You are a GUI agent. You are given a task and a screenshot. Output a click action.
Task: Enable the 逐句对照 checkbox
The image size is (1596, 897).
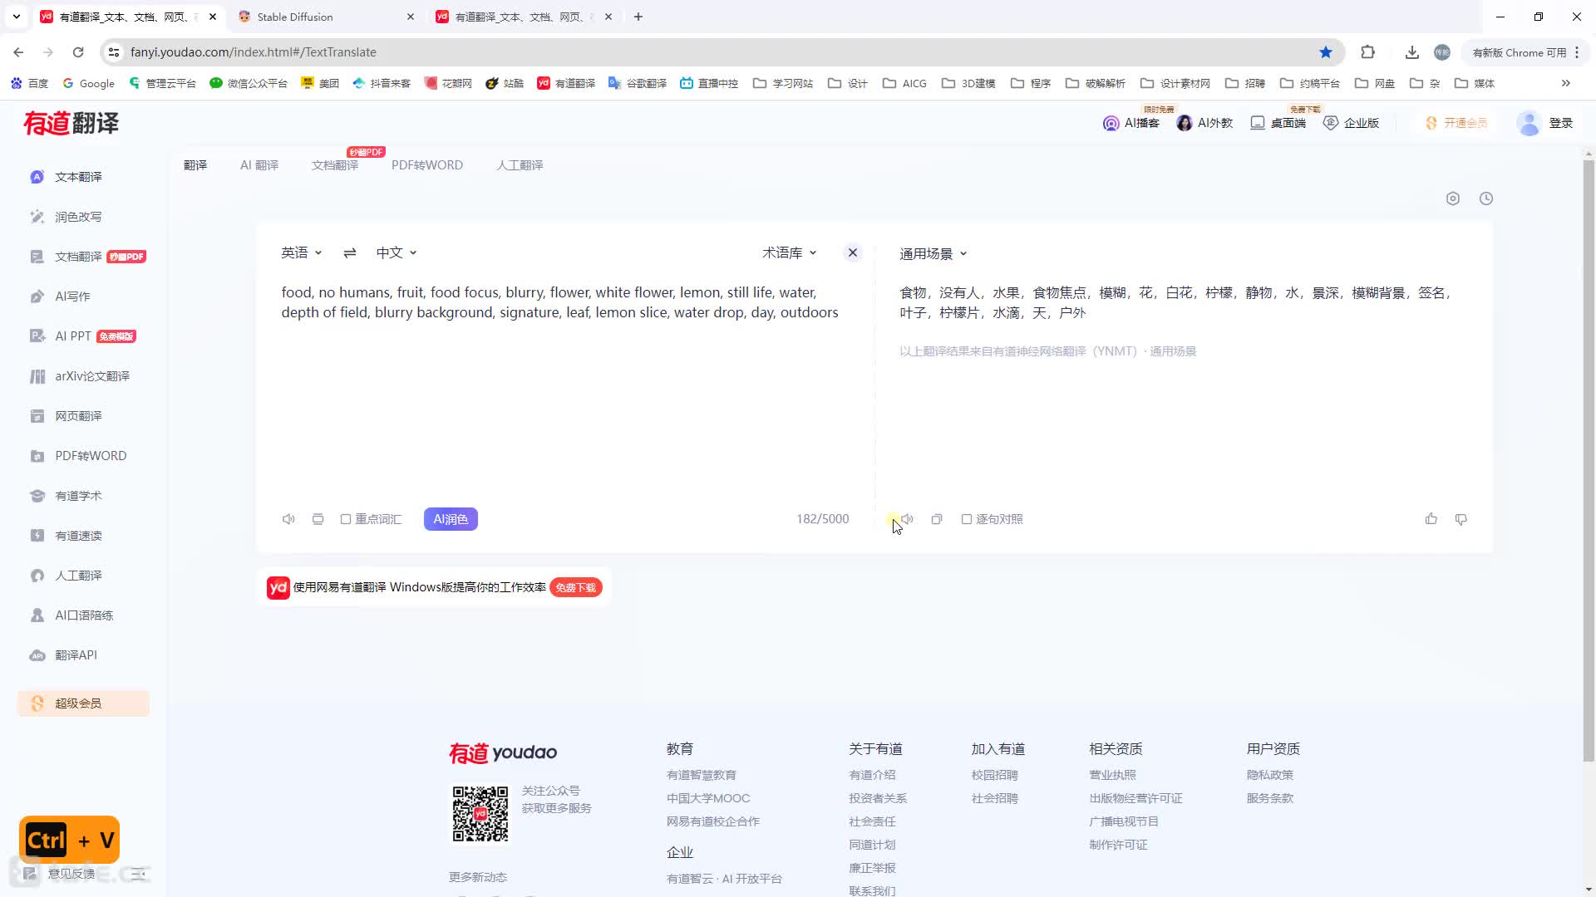[967, 519]
